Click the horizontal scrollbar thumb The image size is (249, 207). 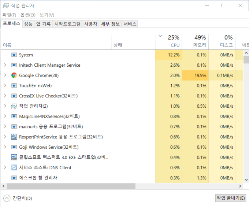coord(71,186)
